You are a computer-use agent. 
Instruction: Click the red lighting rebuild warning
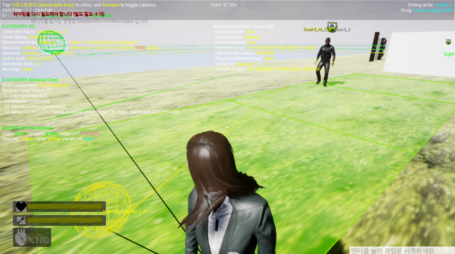59,14
